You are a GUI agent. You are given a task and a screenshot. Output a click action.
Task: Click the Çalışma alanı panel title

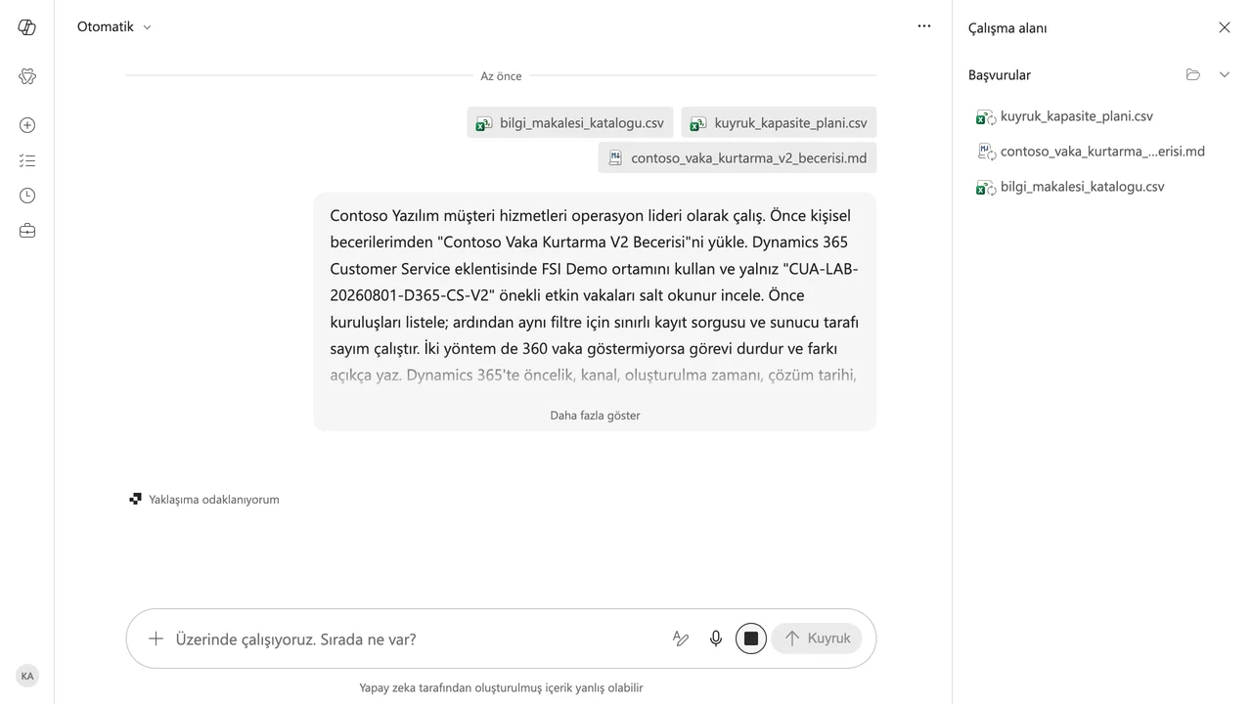[1007, 27]
